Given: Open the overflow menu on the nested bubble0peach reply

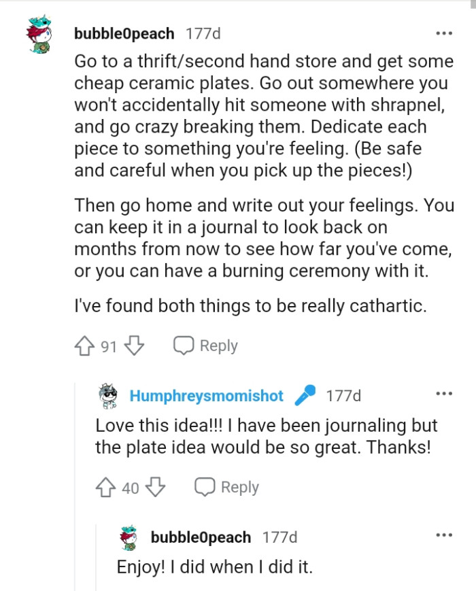Looking at the screenshot, I should coord(443,537).
